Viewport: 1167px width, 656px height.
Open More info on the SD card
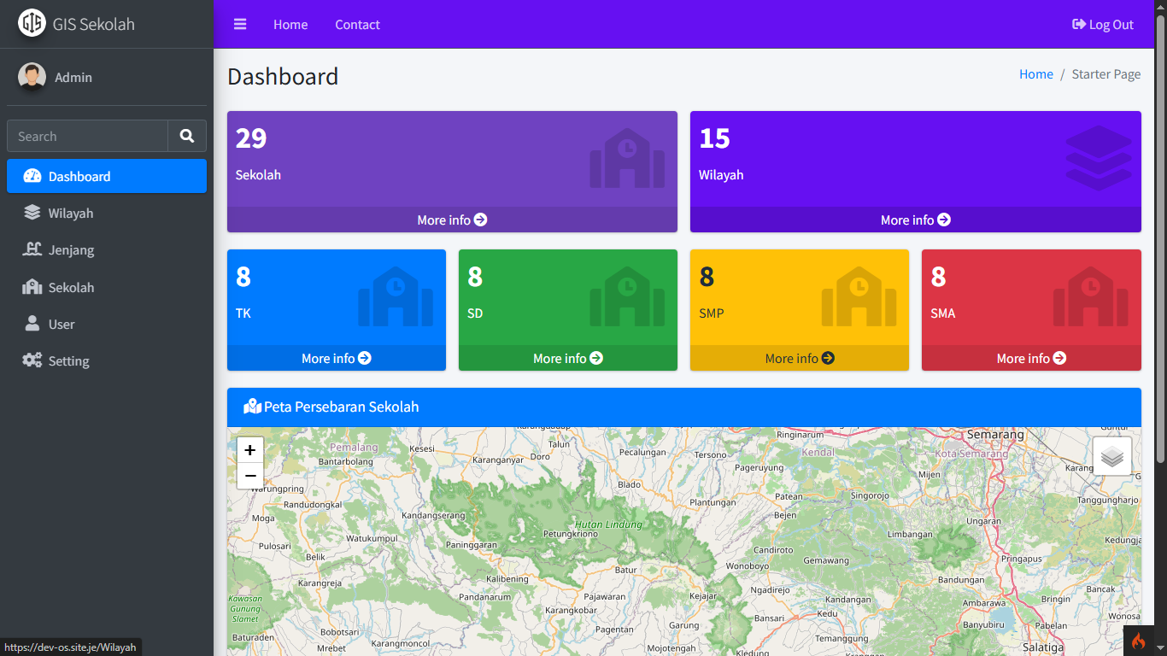[x=568, y=358]
